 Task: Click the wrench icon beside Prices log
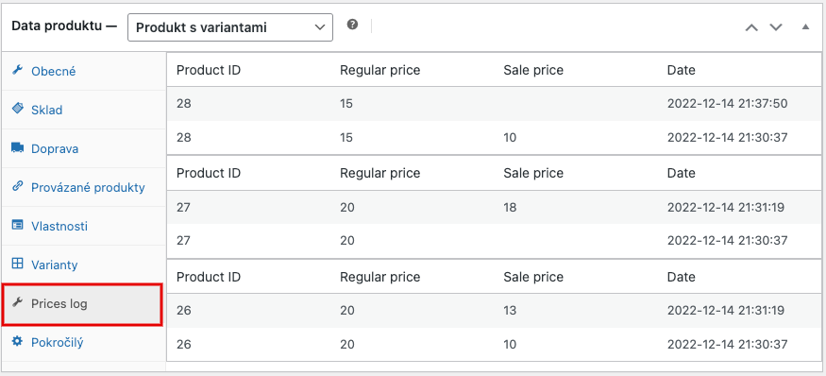(17, 302)
